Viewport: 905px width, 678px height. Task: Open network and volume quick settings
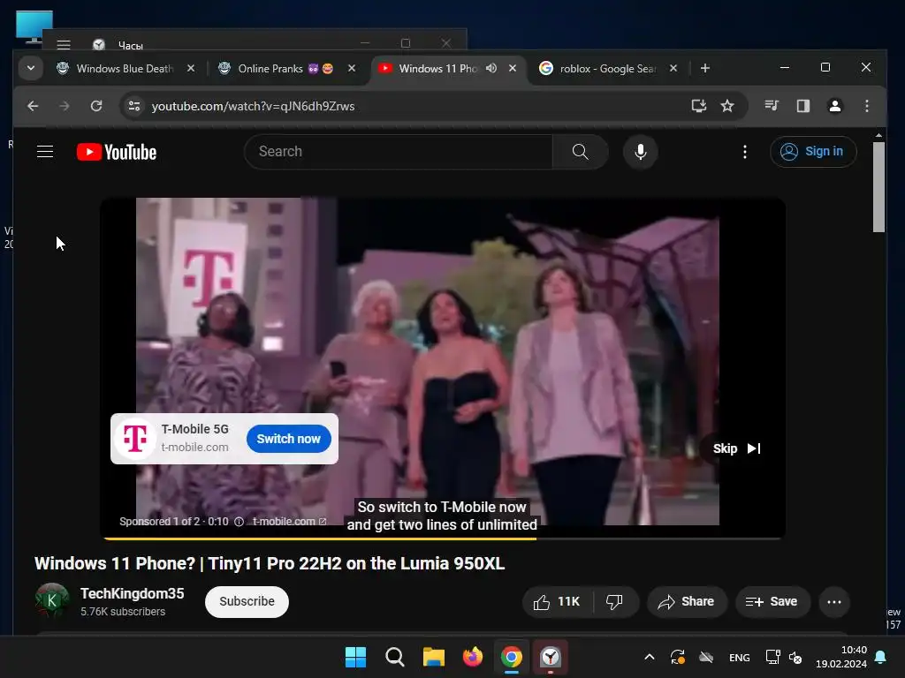click(783, 657)
